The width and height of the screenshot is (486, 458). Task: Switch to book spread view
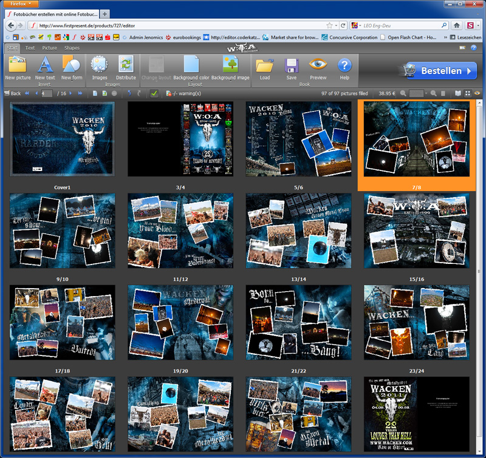pyautogui.click(x=458, y=93)
